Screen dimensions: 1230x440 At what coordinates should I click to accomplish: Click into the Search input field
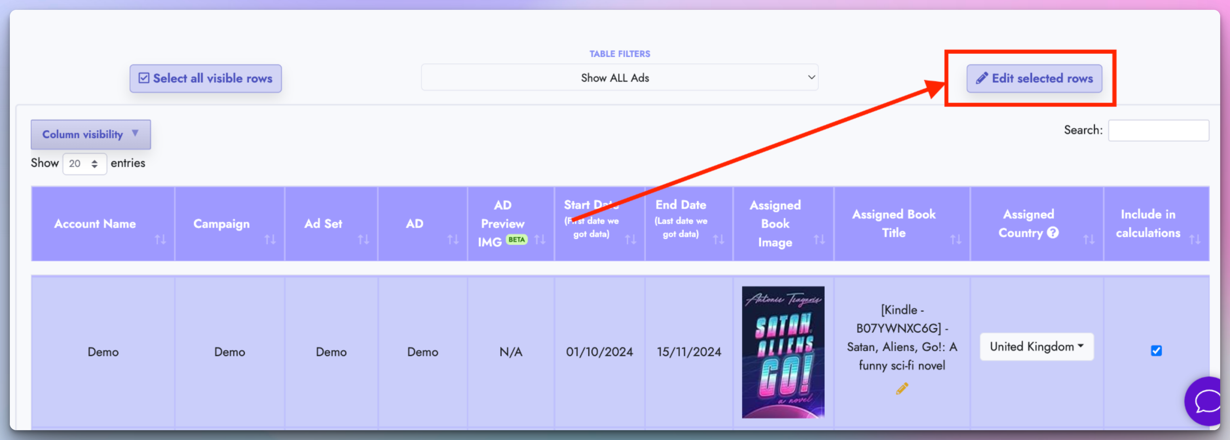click(1158, 130)
